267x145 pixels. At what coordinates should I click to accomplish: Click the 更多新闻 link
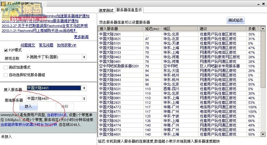pyautogui.click(x=81, y=37)
